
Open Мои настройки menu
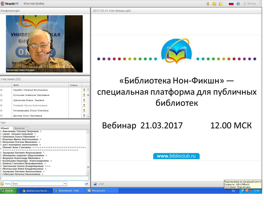point(34,4)
